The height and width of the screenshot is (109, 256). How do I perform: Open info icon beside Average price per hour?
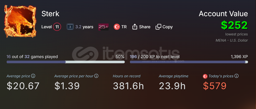pos(96,76)
